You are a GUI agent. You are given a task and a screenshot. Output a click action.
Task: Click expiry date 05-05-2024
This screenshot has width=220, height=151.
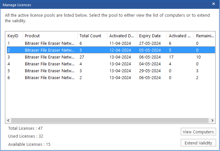(150, 50)
